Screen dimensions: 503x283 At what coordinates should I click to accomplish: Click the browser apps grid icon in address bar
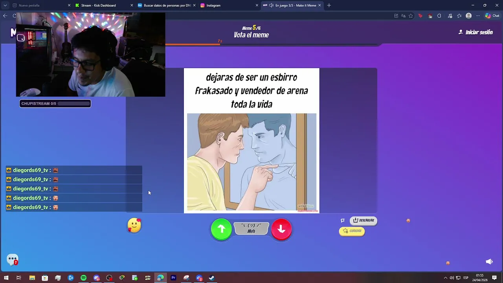tap(396, 16)
